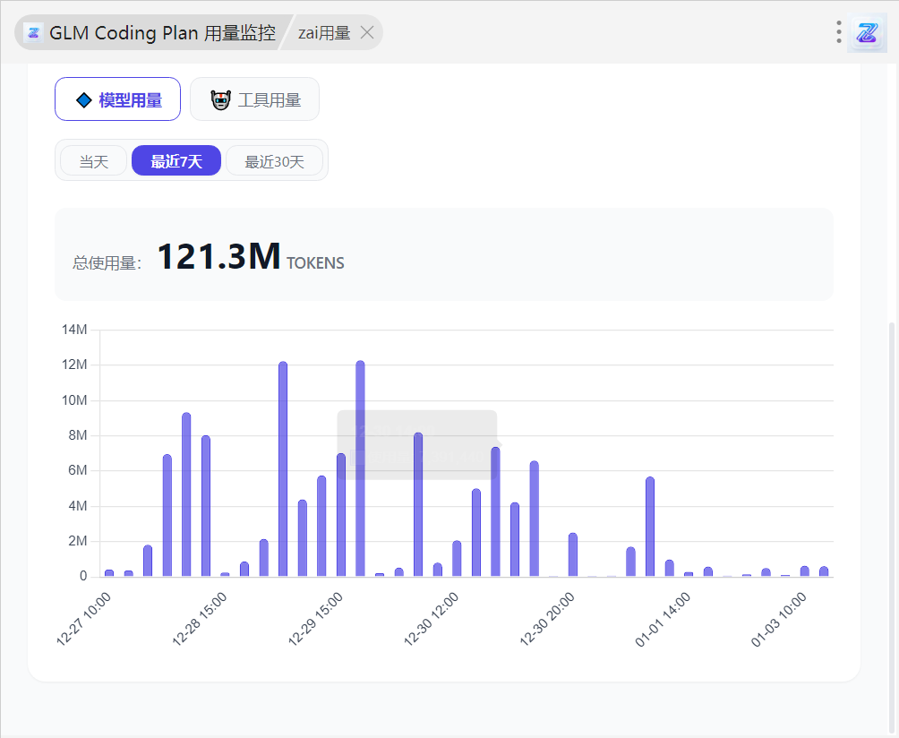Click the blue diamond 模型用量 icon
Viewport: 899px width, 738px height.
(x=83, y=100)
